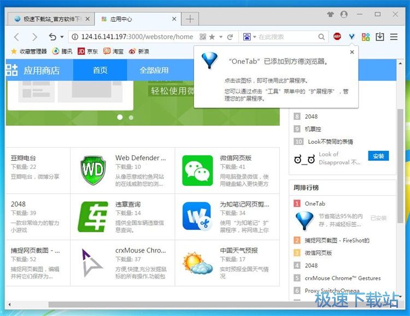Open the 为知笔记网页剪辑 icon
This screenshot has height=316, width=410.
[x=197, y=216]
